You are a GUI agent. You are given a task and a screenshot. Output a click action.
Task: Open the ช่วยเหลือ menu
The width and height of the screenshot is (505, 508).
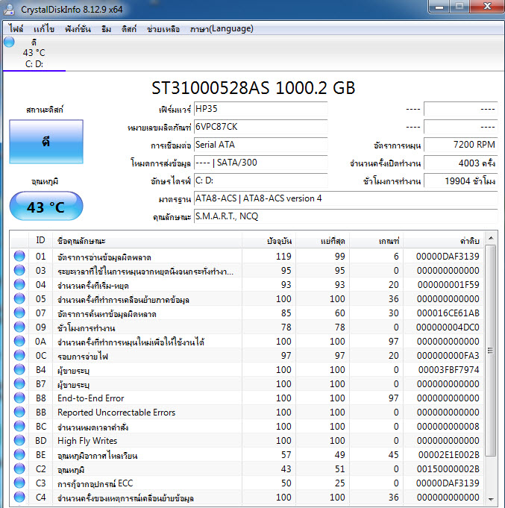click(163, 29)
